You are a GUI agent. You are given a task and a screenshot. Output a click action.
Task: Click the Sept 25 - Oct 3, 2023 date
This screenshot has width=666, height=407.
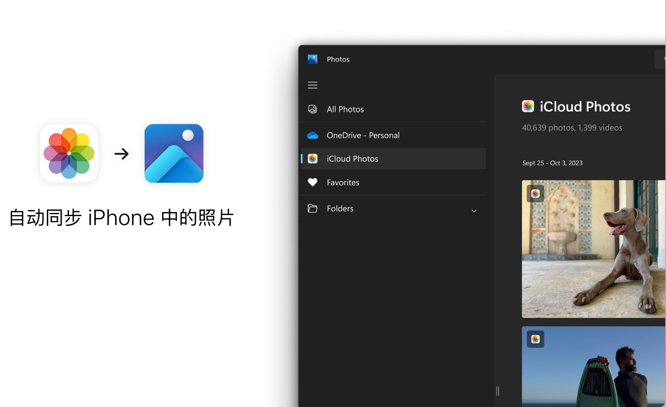[x=552, y=163]
